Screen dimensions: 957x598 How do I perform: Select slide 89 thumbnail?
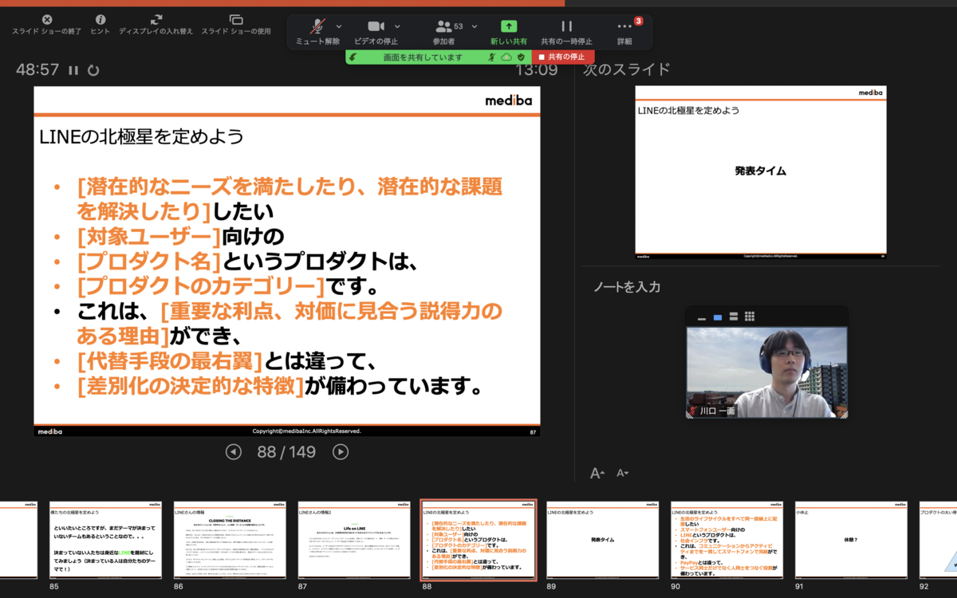pyautogui.click(x=603, y=540)
